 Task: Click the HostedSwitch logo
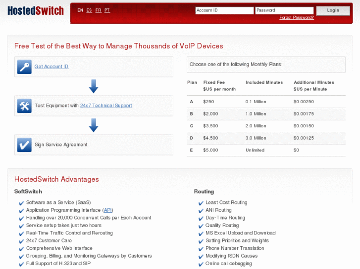click(36, 11)
